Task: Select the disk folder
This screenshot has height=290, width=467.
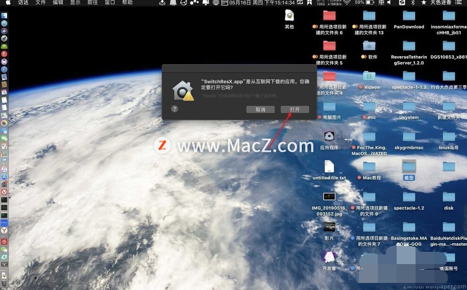Action: (x=449, y=201)
